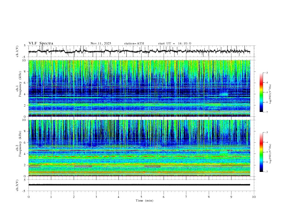Click the '-7' label on ch.2 colorbar
The width and height of the screenshot is (286, 221).
click(266, 172)
